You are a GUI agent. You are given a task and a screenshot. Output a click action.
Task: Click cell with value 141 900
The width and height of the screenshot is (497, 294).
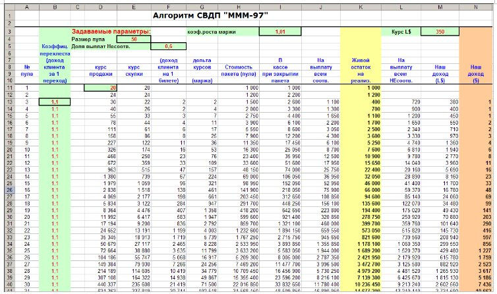(239, 190)
